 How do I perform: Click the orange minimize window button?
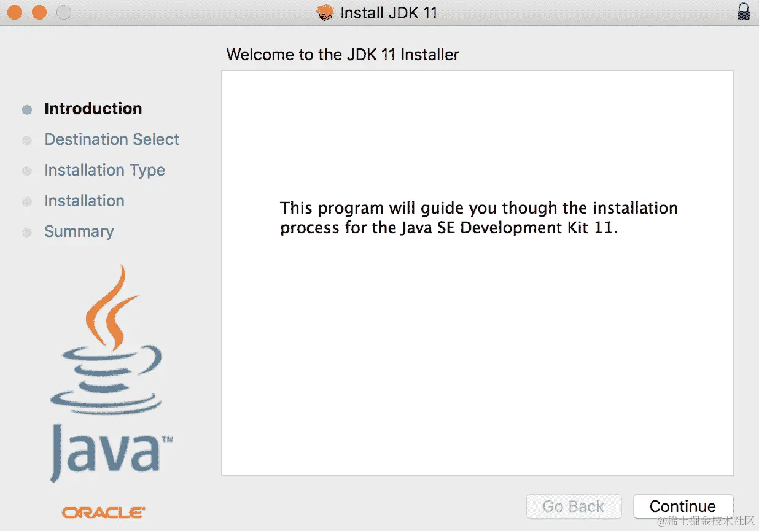click(x=39, y=12)
